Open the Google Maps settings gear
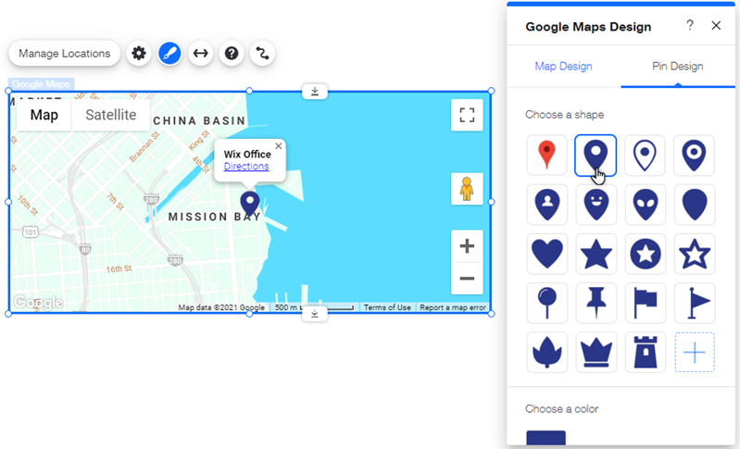740x449 pixels. pyautogui.click(x=139, y=54)
